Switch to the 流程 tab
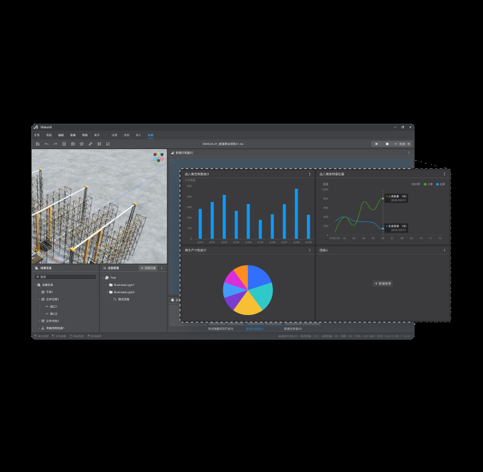The image size is (483, 472). pyautogui.click(x=126, y=135)
